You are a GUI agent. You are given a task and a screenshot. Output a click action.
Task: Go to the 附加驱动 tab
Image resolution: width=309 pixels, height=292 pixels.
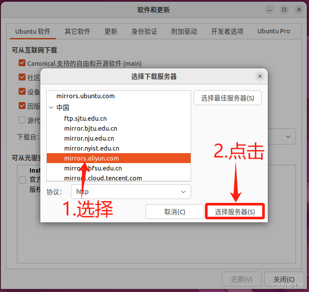tap(184, 31)
